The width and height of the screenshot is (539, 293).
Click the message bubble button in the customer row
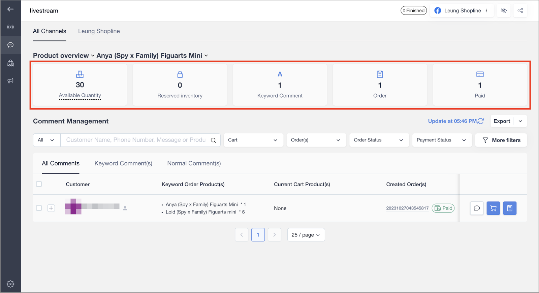point(477,208)
